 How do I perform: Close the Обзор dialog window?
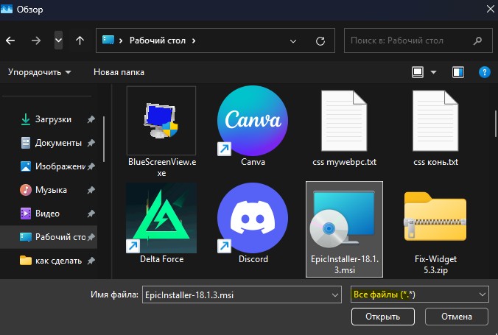(491, 9)
